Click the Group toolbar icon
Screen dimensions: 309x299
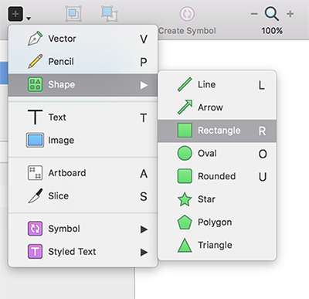pyautogui.click(x=73, y=14)
